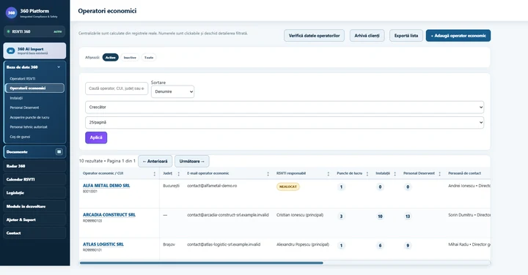Click the operator search input field
528x275 pixels.
[117, 88]
